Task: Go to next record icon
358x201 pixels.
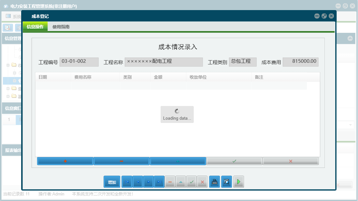Action: [x=149, y=181]
